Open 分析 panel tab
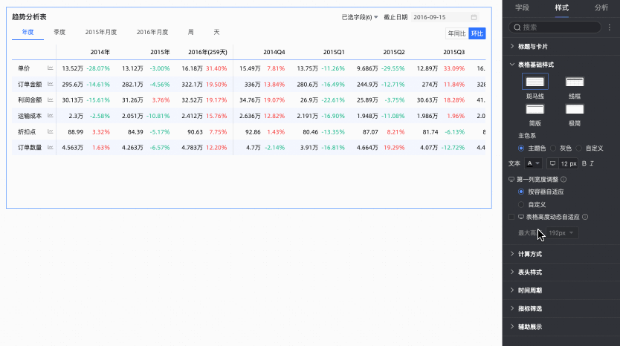This screenshot has width=620, height=346. tap(601, 7)
